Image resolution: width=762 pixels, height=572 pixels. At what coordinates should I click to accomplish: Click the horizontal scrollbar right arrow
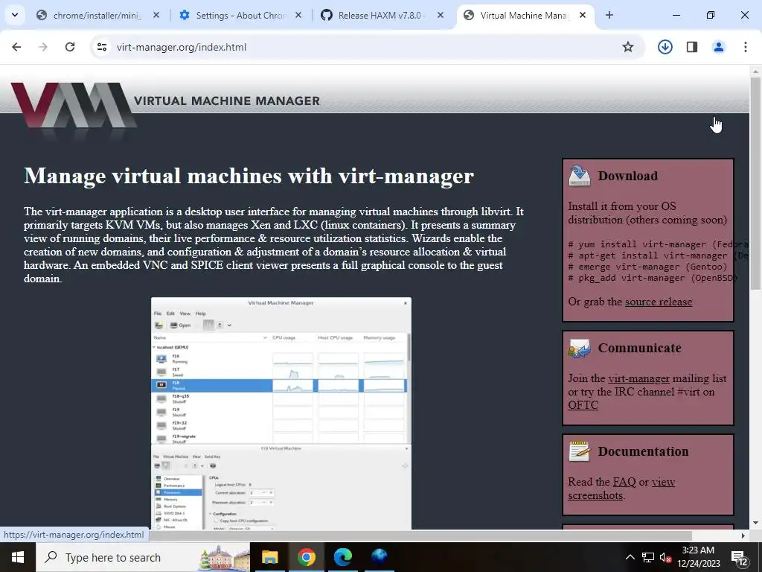pyautogui.click(x=743, y=536)
